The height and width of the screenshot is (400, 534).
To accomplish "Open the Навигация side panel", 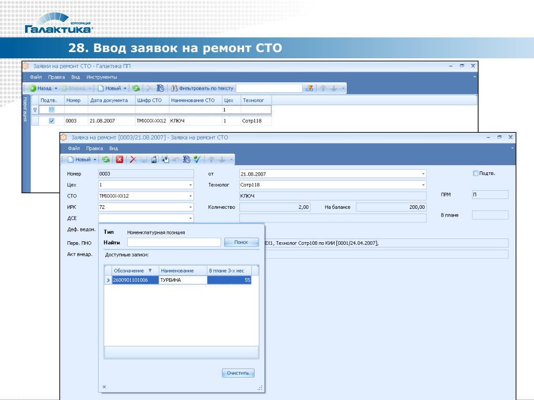I will click(25, 109).
